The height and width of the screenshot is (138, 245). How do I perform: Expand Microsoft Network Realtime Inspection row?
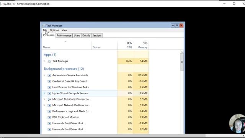click(44, 105)
